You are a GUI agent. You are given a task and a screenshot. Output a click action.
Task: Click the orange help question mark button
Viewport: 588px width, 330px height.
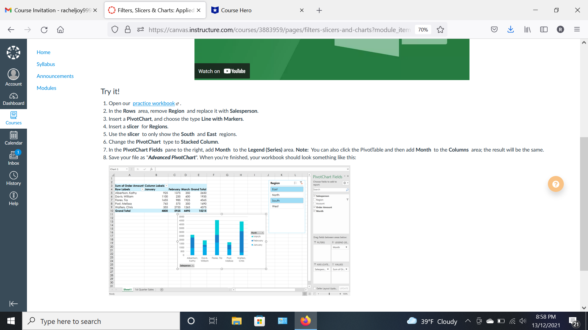(556, 184)
